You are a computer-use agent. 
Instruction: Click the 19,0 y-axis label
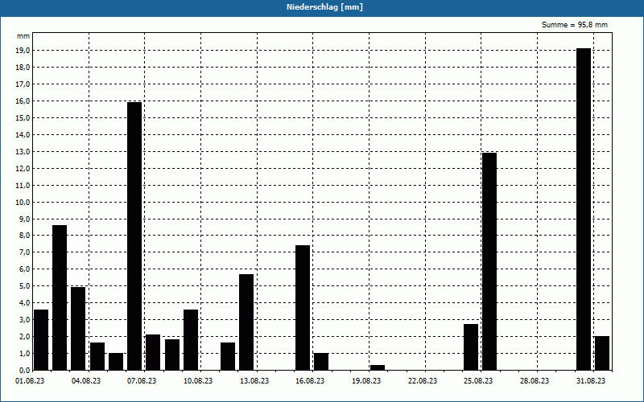point(23,51)
